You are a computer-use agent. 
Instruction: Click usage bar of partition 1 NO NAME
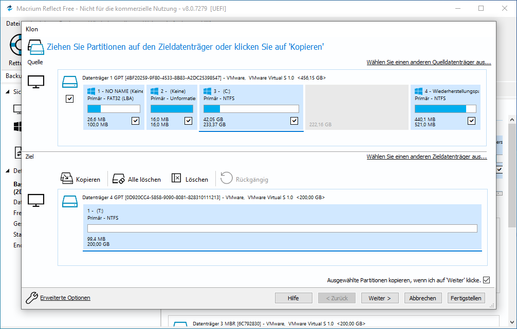pyautogui.click(x=114, y=109)
